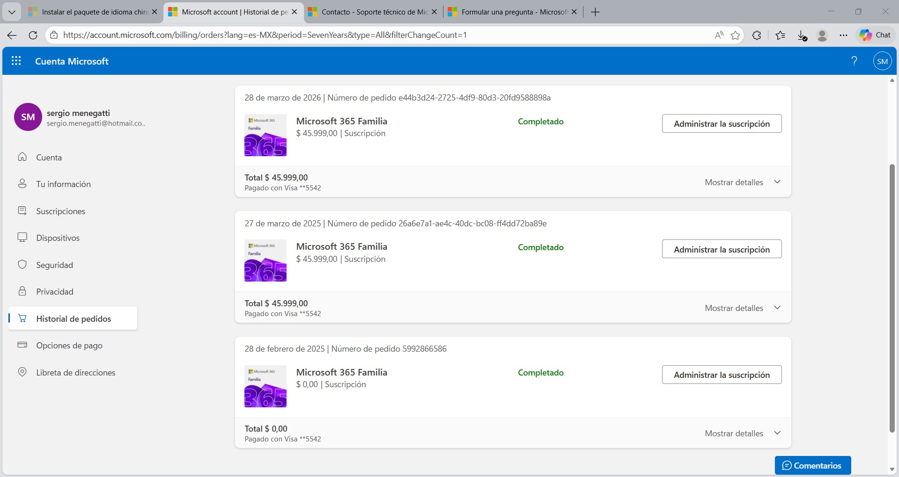Open a new browser tab
This screenshot has height=477, width=899.
coord(595,12)
